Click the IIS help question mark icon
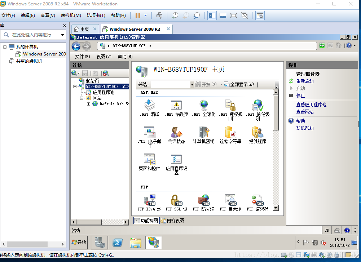 pyautogui.click(x=349, y=45)
